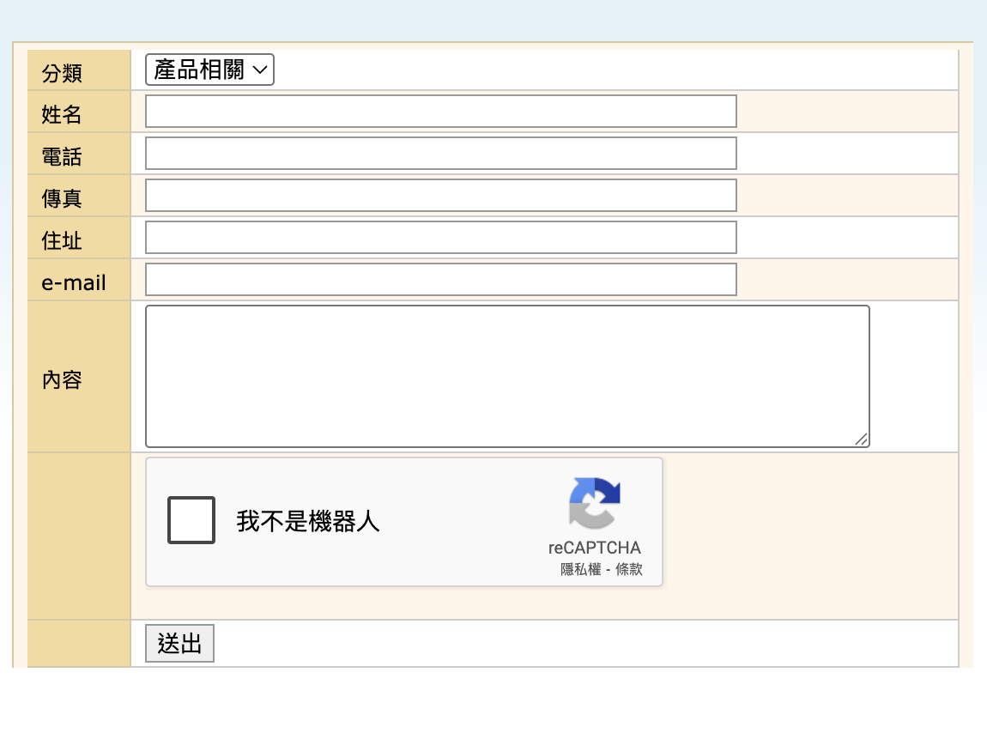987x733 pixels.
Task: Click the 住址 row label
Action: (x=62, y=241)
